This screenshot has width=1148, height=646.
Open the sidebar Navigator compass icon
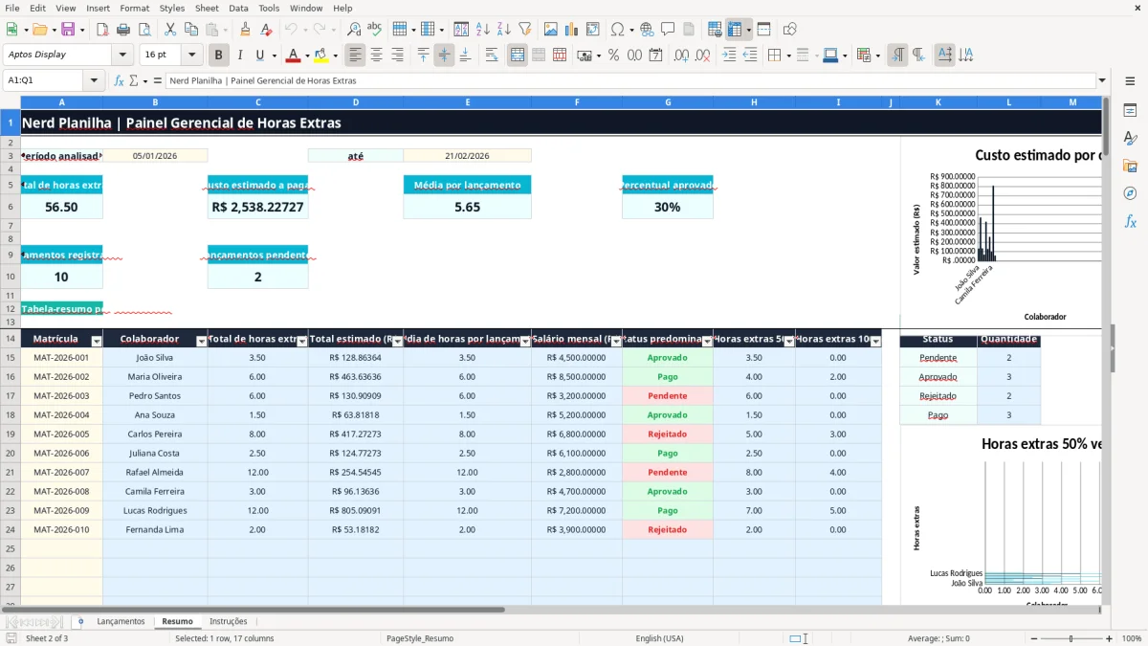(1130, 193)
